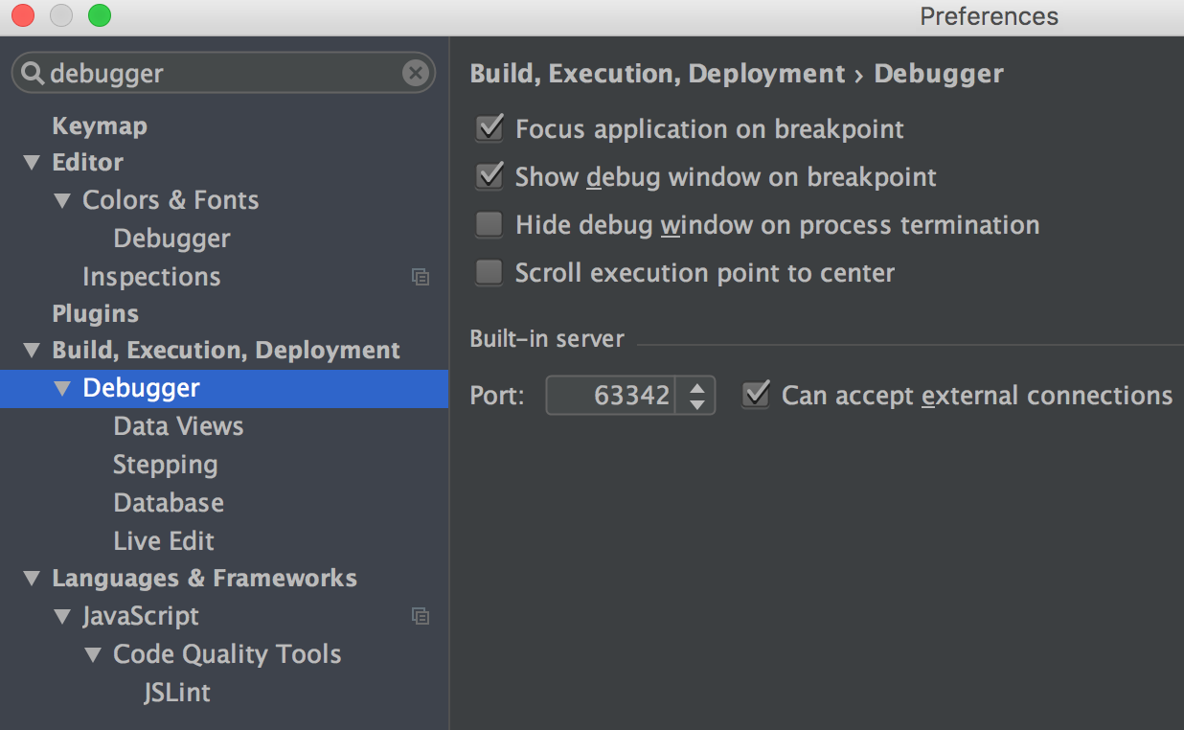The width and height of the screenshot is (1184, 730).
Task: Select Data Views under Debugger
Action: 178,425
